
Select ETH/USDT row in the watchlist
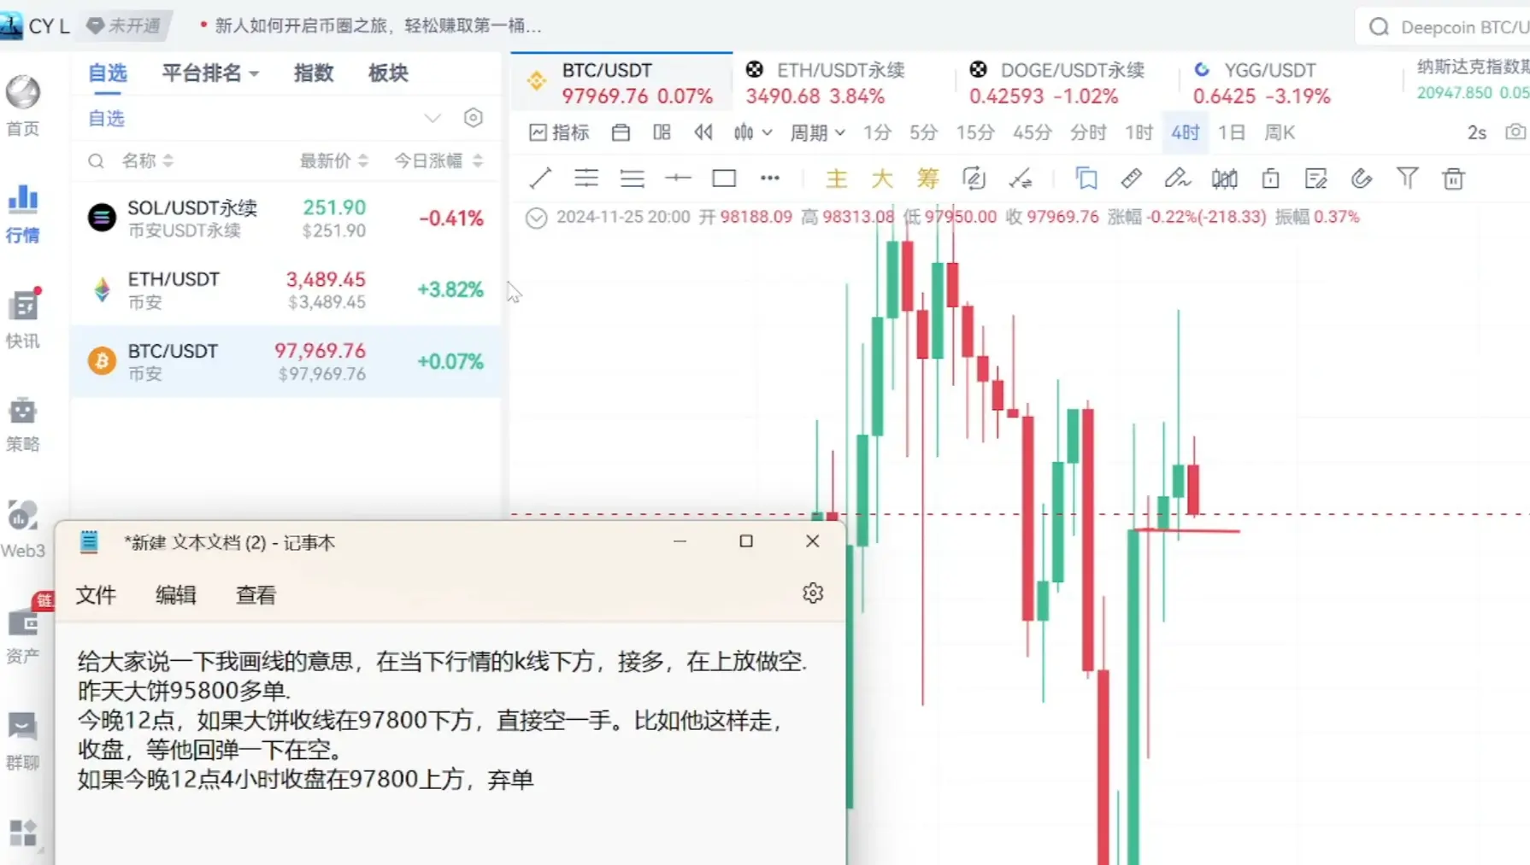click(286, 289)
